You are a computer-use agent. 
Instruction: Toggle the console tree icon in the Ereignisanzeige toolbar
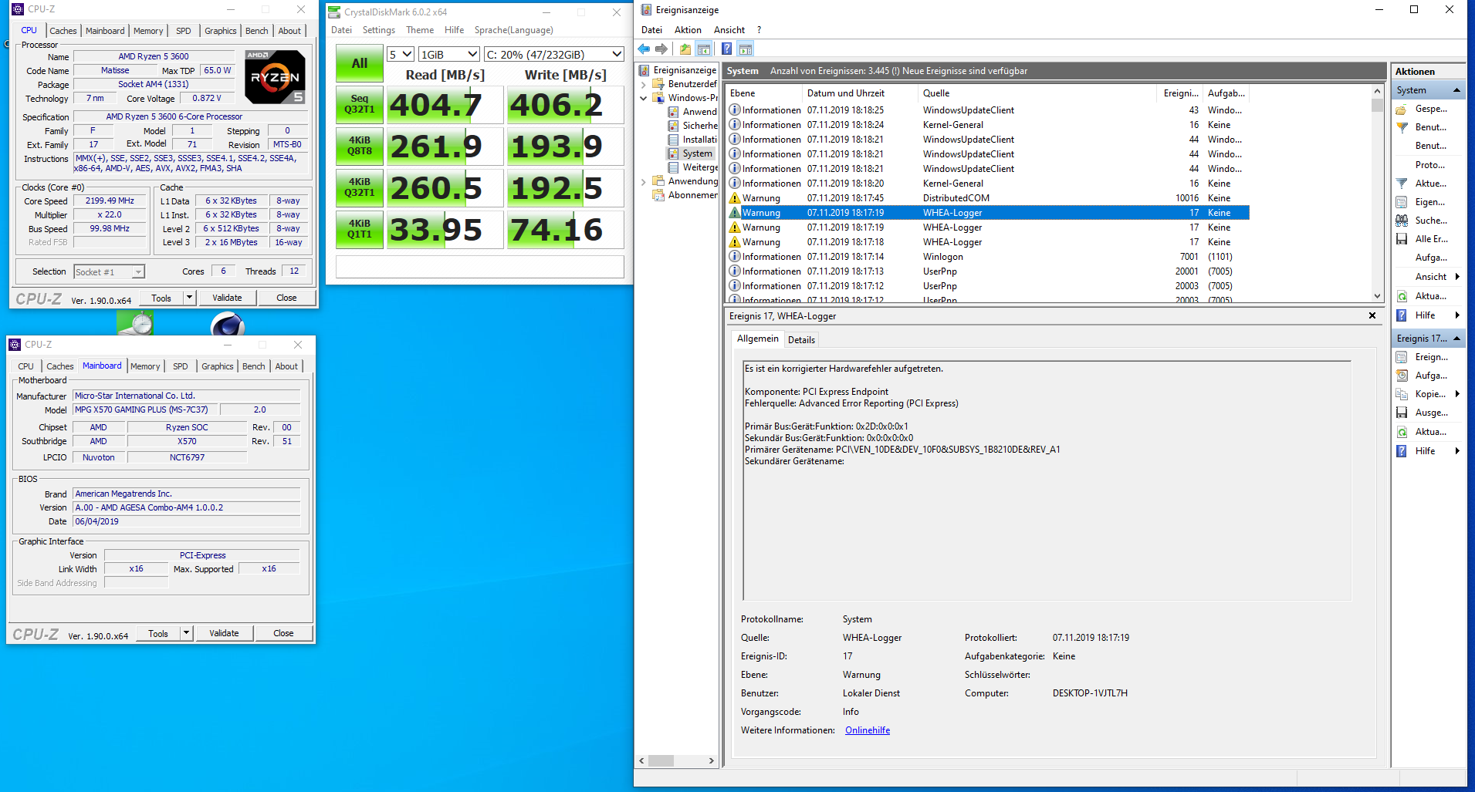704,49
